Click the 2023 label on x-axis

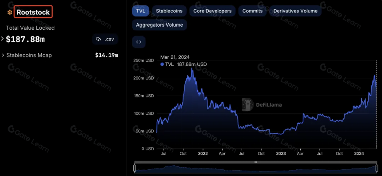281,154
